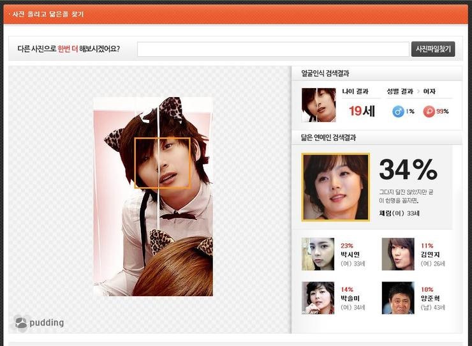Click the female gender symbol icon
The height and width of the screenshot is (346, 472).
tap(429, 111)
